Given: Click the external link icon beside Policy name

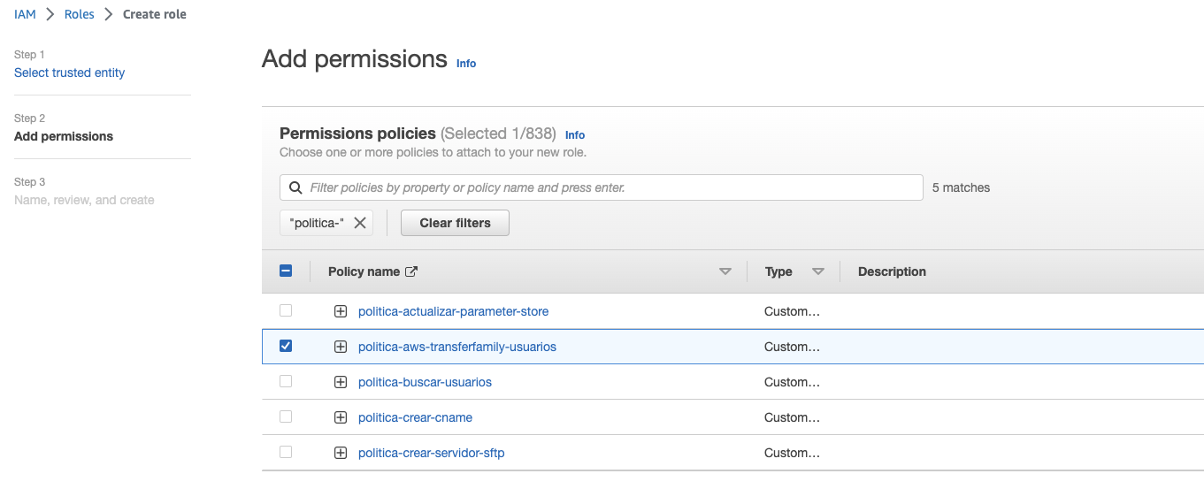Looking at the screenshot, I should (411, 271).
